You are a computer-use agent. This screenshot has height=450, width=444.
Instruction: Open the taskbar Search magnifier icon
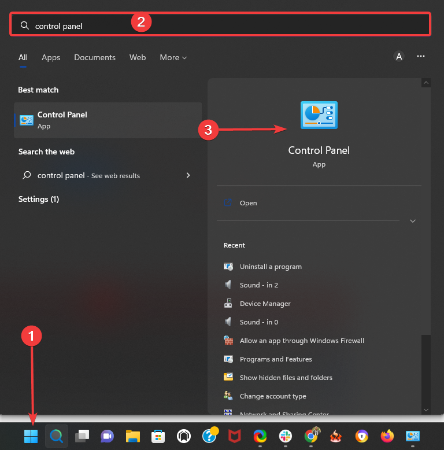[x=57, y=436]
